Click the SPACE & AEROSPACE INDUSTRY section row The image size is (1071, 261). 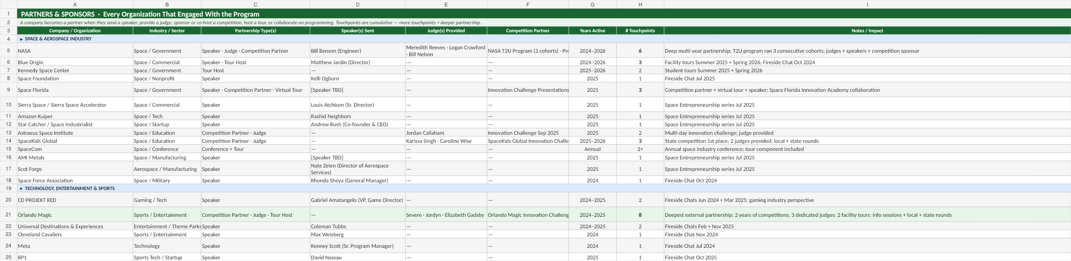544,39
